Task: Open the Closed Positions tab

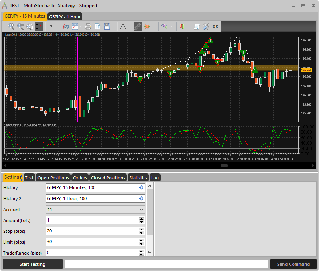Action: (x=108, y=178)
